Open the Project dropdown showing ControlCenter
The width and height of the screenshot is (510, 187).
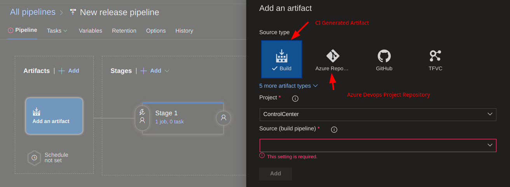click(378, 114)
